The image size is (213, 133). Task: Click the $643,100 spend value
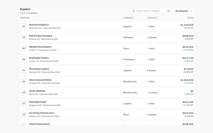click(188, 102)
